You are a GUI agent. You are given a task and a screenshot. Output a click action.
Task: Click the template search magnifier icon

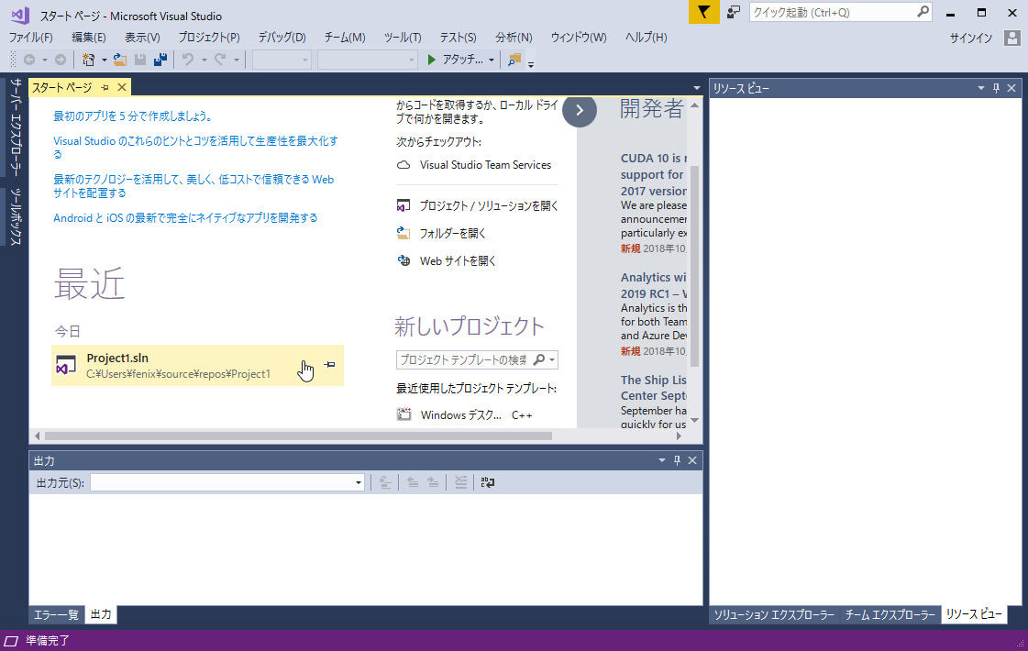pos(539,360)
